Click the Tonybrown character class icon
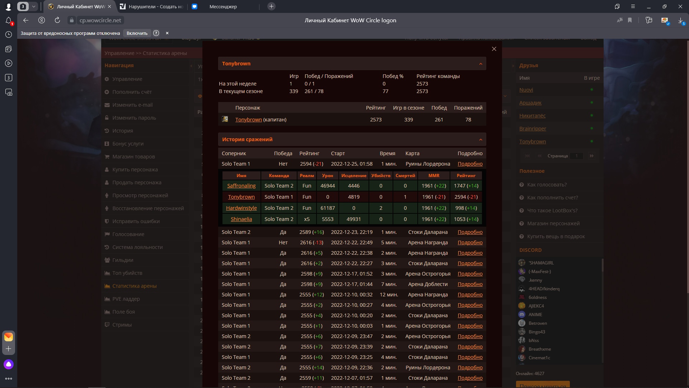689x388 pixels. pyautogui.click(x=225, y=119)
